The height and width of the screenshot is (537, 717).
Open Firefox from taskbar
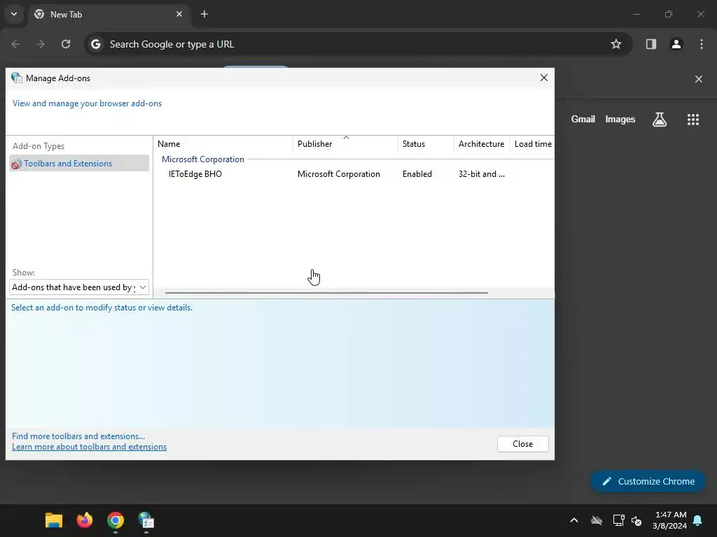pos(85,520)
